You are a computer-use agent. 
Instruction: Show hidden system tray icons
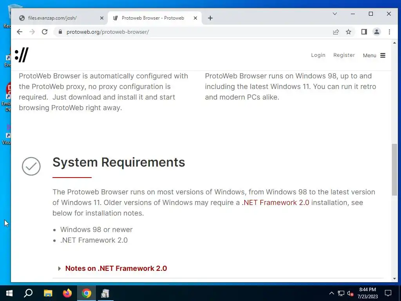point(331,293)
